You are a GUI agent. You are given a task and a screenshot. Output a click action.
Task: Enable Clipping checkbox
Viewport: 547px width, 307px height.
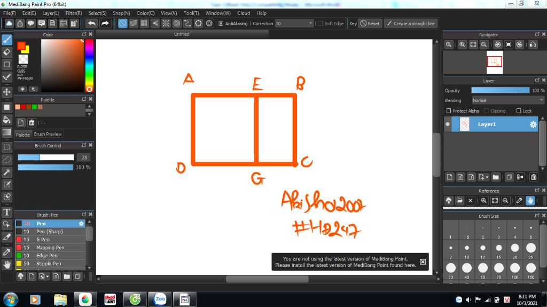[x=486, y=111]
